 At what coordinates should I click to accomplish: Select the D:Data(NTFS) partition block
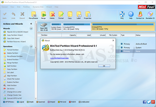pyautogui.click(x=123, y=27)
